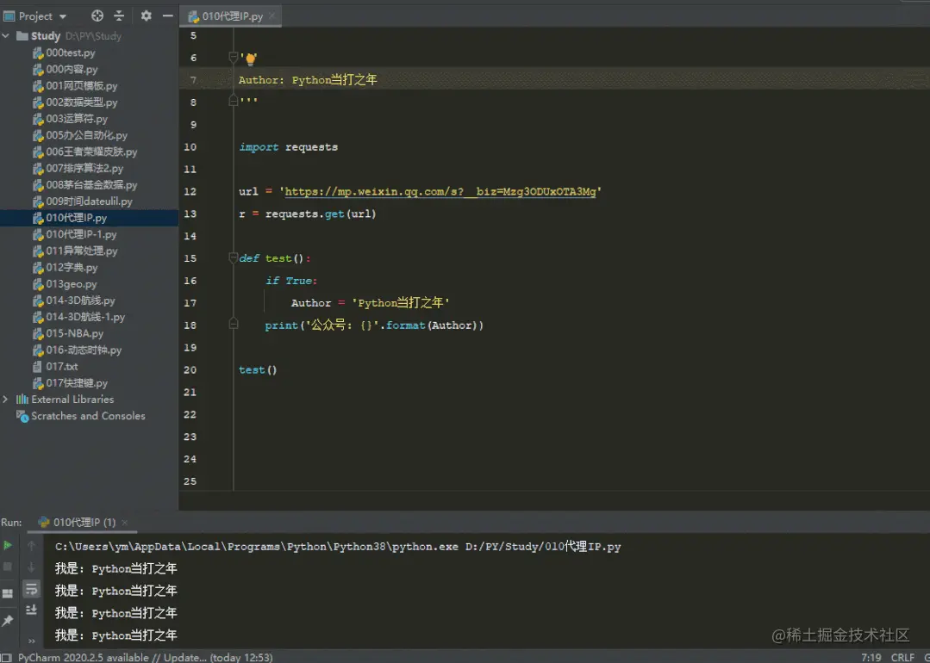Select 017.txt file
This screenshot has width=930, height=663.
62,367
